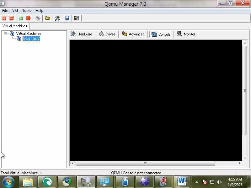Open the Windows Start orb
This screenshot has width=251, height=188.
click(x=8, y=182)
